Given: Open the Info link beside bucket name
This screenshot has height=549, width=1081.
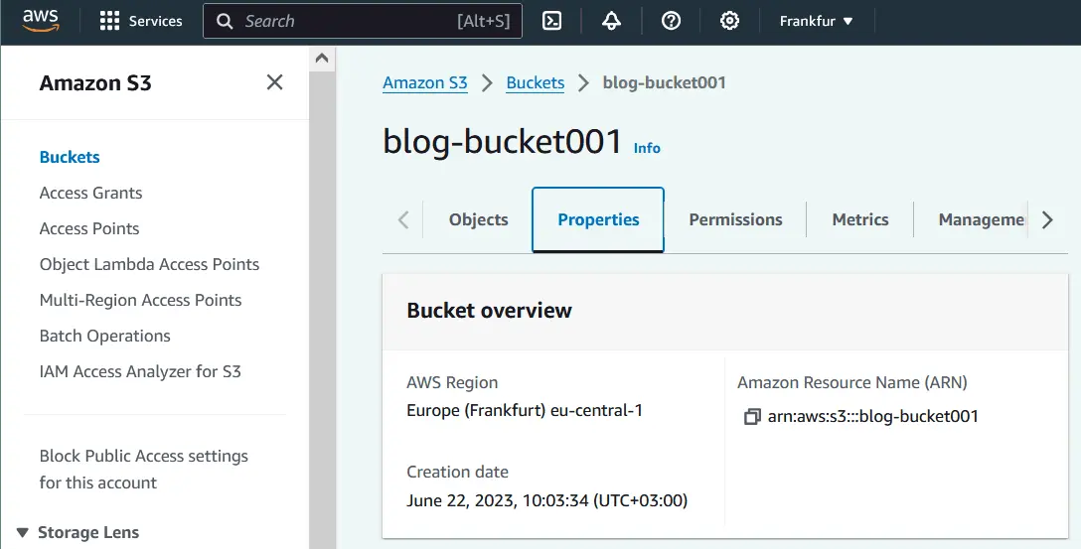Looking at the screenshot, I should tap(647, 148).
